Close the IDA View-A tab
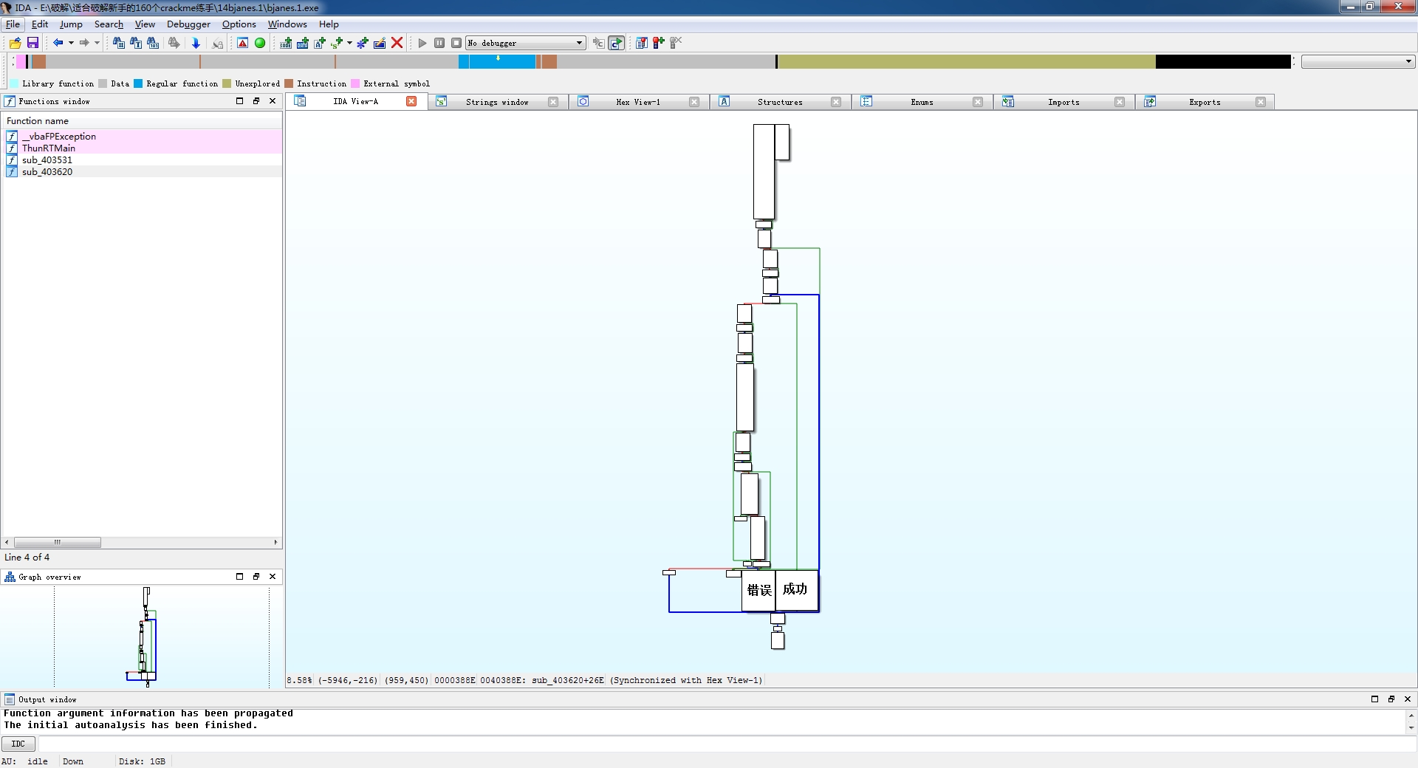This screenshot has width=1418, height=768. [x=411, y=101]
